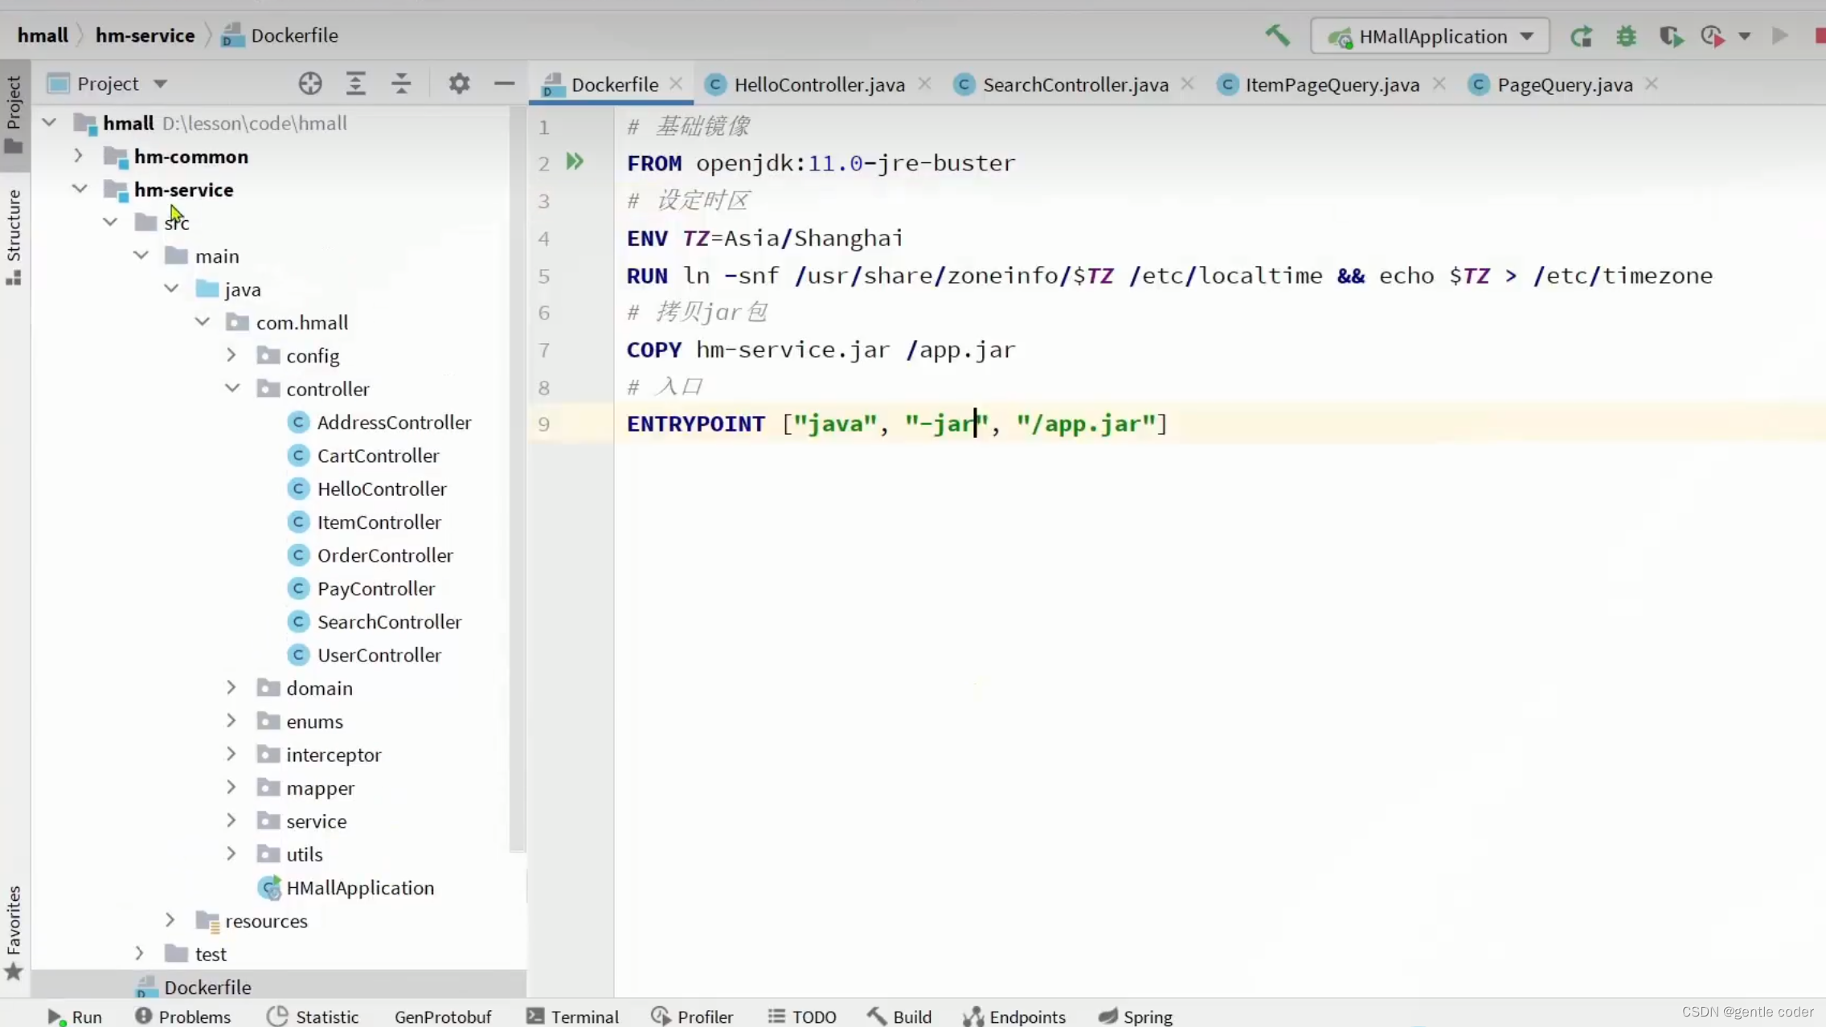Image resolution: width=1826 pixels, height=1027 pixels.
Task: Expand the hm-common module tree
Action: 78,155
